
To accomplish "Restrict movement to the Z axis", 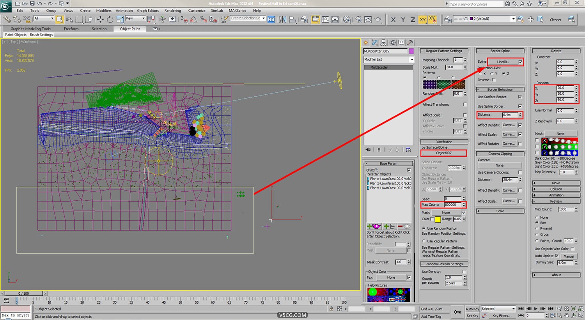I will [413, 19].
